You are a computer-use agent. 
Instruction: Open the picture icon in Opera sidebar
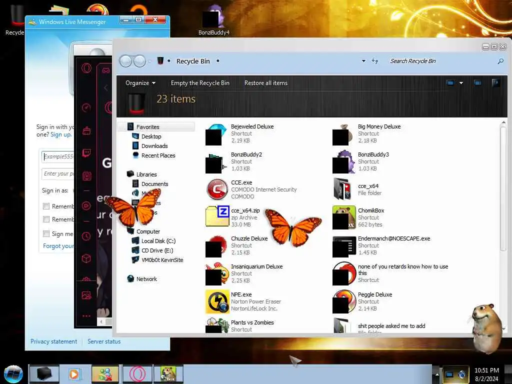pyautogui.click(x=86, y=295)
